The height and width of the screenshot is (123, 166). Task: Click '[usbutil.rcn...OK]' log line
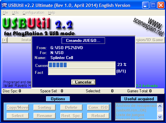pos(131,110)
